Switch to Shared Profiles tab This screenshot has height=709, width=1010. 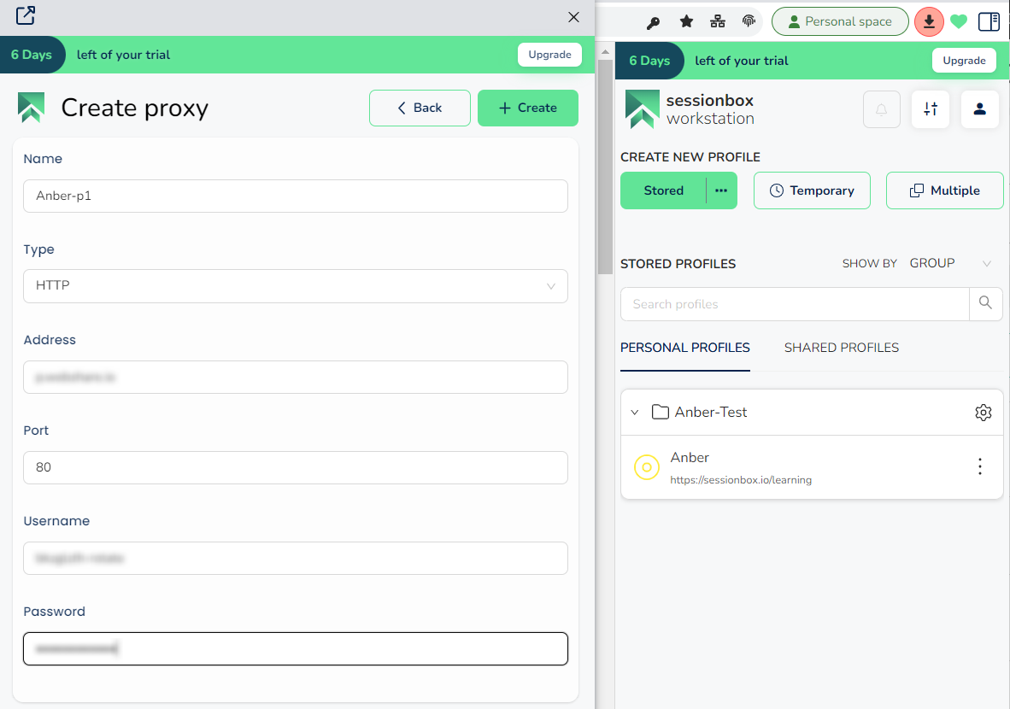tap(841, 348)
